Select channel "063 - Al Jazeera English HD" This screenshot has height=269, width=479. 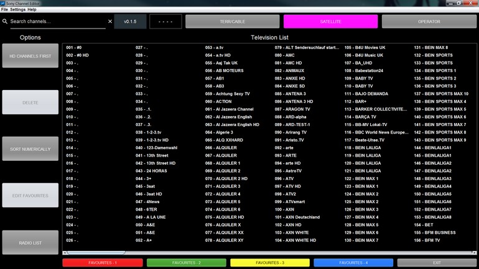coord(232,124)
